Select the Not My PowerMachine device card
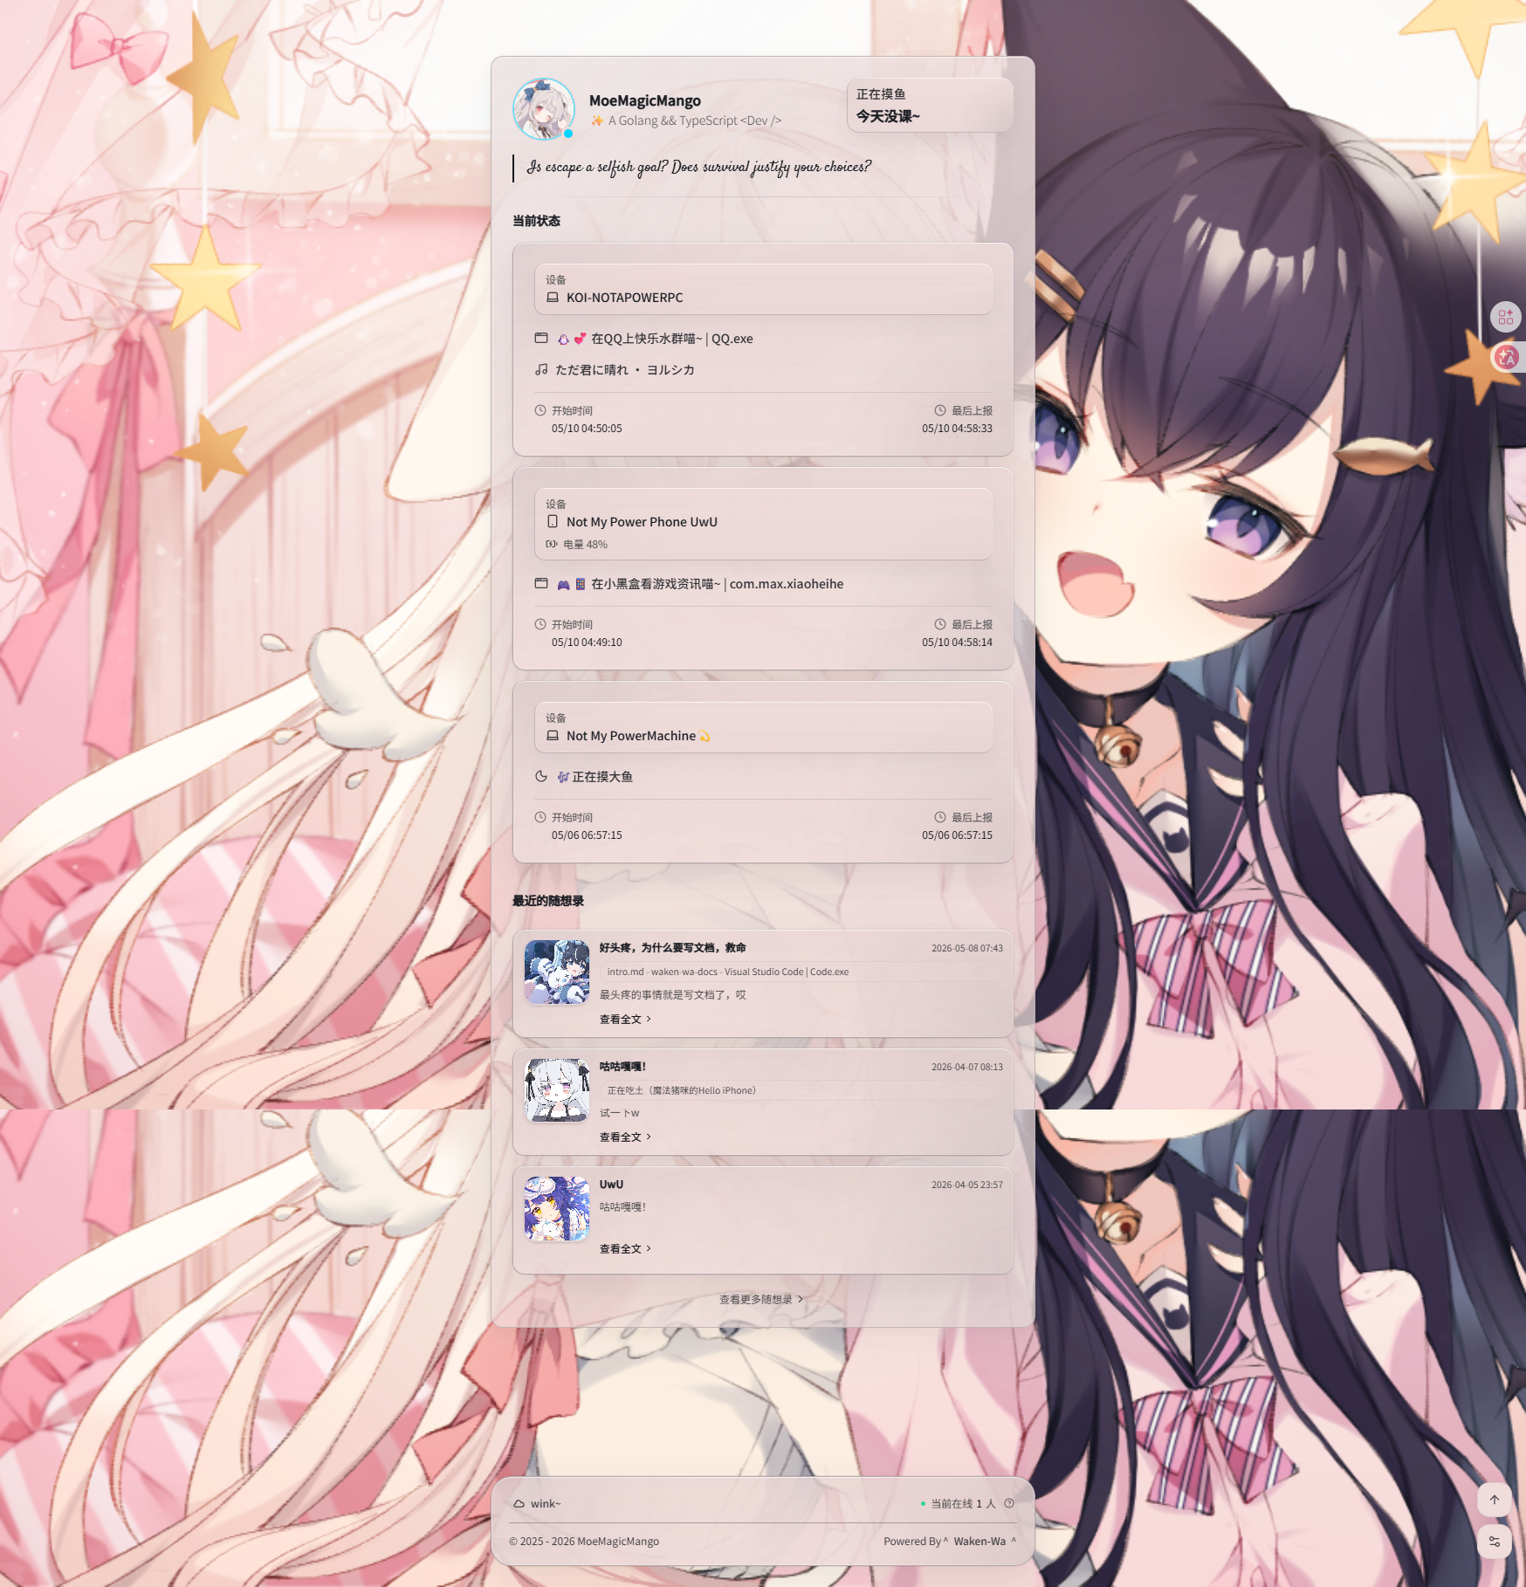The image size is (1526, 1587). [763, 771]
